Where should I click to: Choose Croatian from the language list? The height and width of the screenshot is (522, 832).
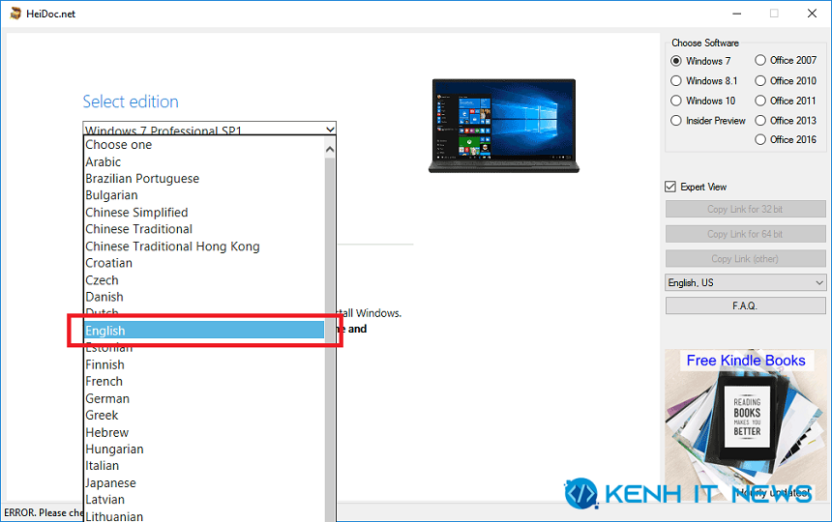click(204, 263)
